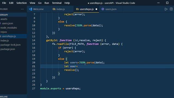
Task: Click 'resolve();' on line 22
Action: coord(72,70)
